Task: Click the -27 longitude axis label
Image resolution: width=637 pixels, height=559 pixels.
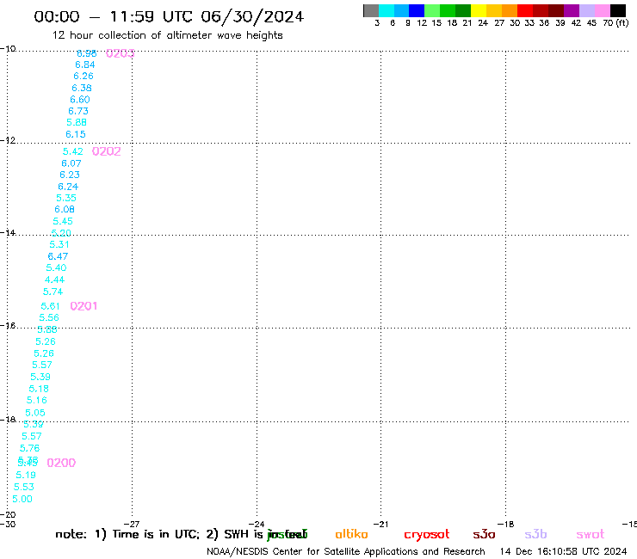Action: tap(132, 524)
